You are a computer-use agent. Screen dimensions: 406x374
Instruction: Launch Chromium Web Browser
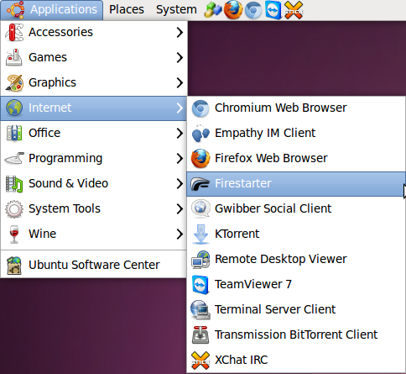(x=296, y=108)
